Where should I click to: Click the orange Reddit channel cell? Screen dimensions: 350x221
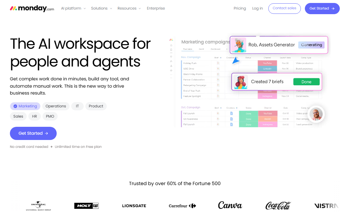tap(268, 119)
